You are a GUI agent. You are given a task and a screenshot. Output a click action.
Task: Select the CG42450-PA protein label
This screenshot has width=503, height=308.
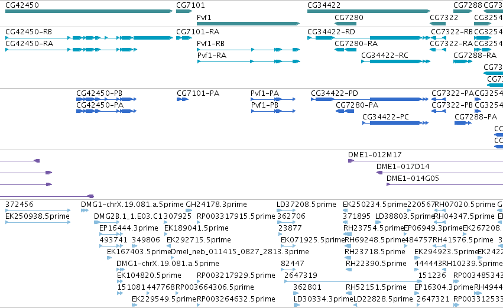(100, 105)
